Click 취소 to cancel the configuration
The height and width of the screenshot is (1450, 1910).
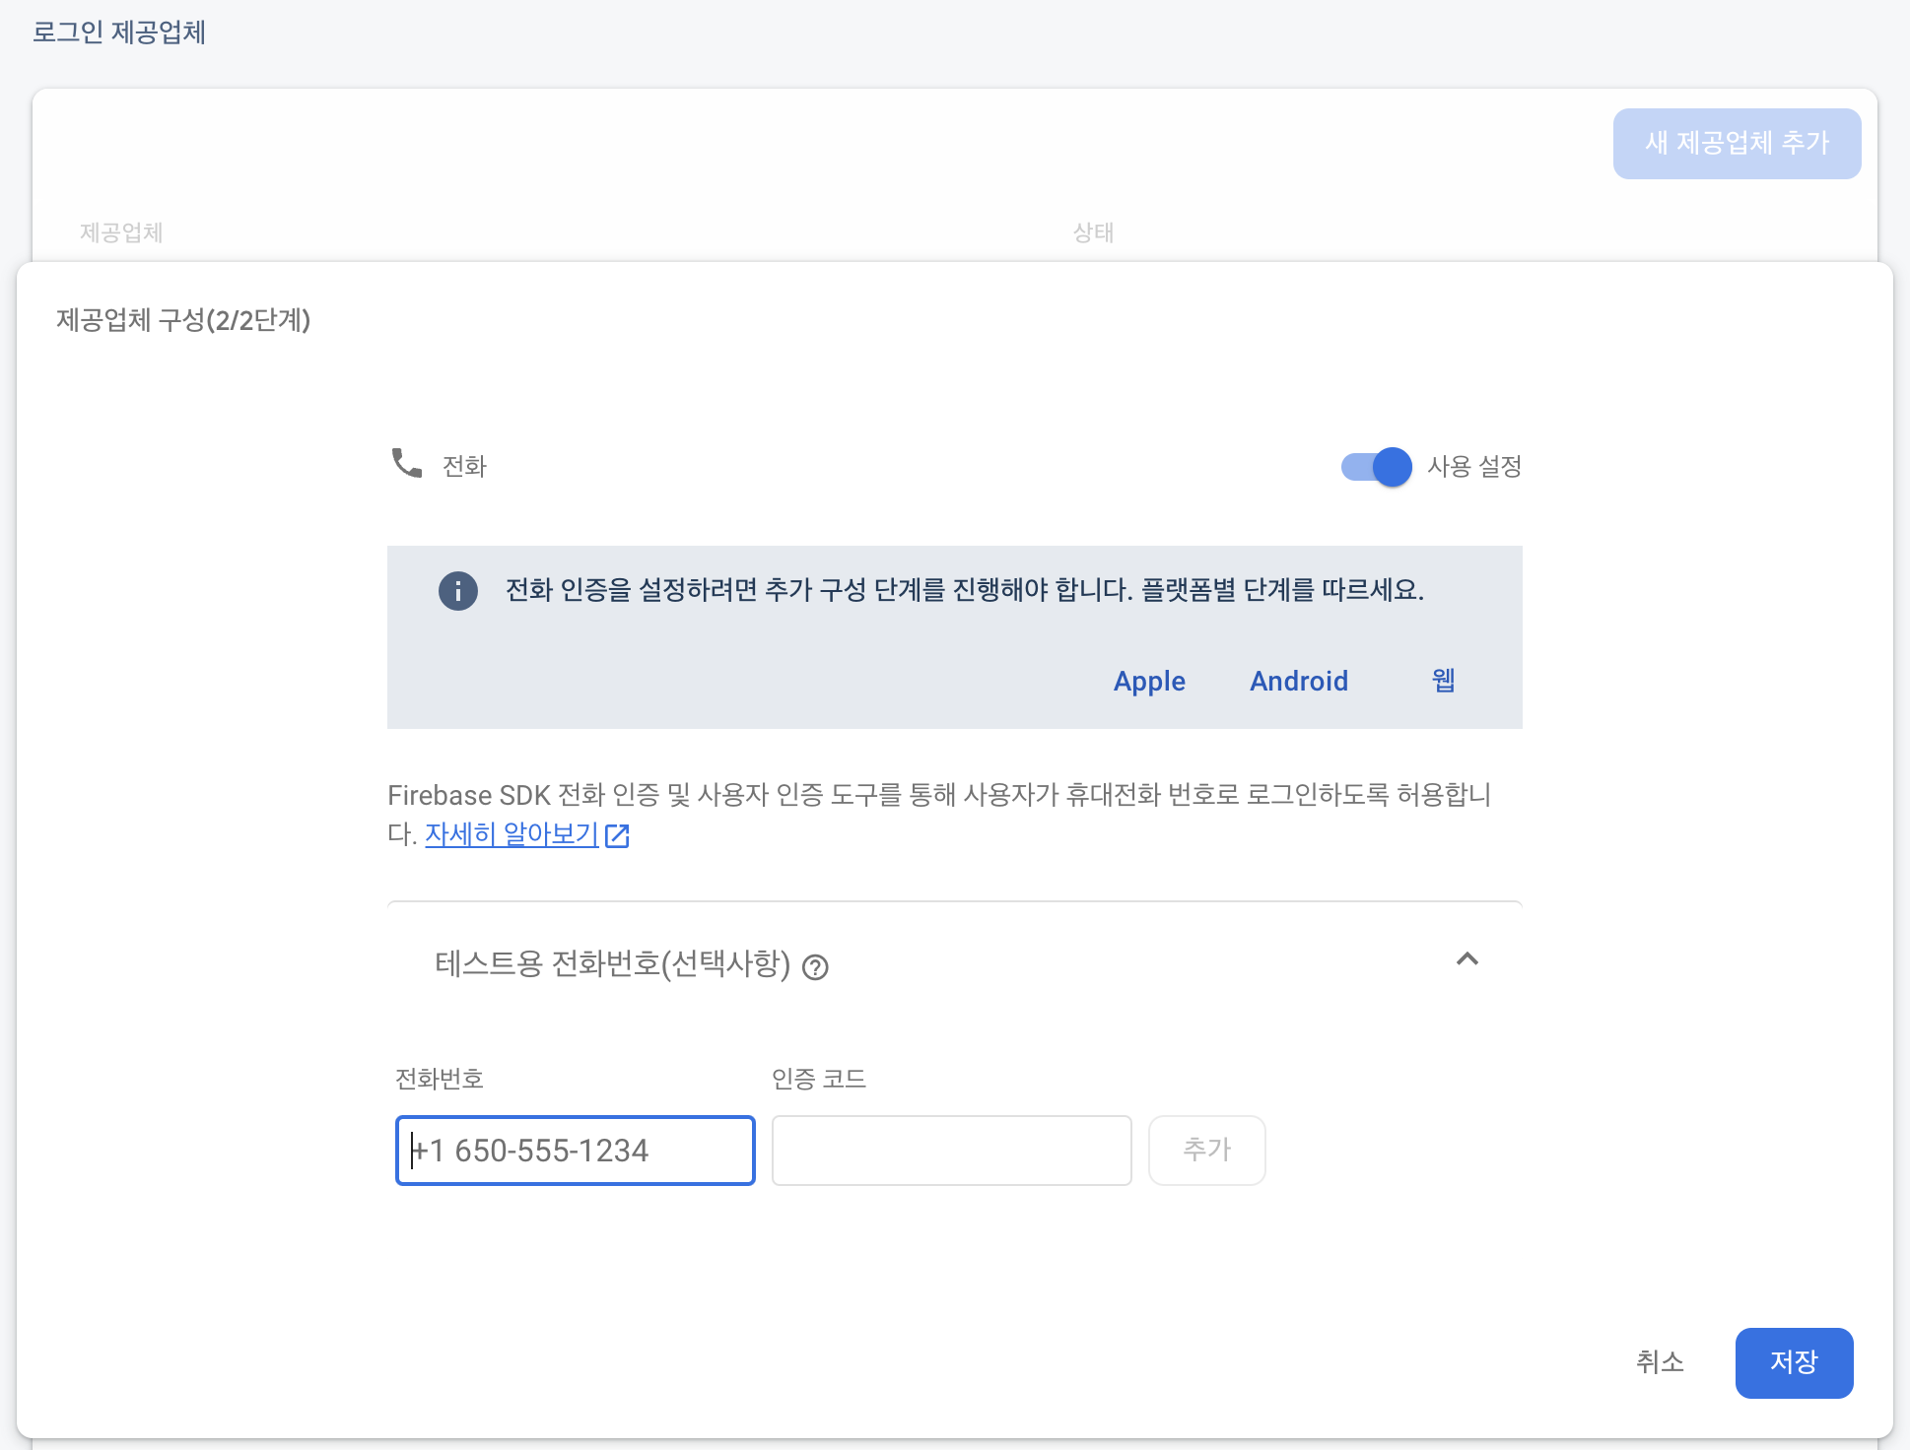pyautogui.click(x=1660, y=1362)
